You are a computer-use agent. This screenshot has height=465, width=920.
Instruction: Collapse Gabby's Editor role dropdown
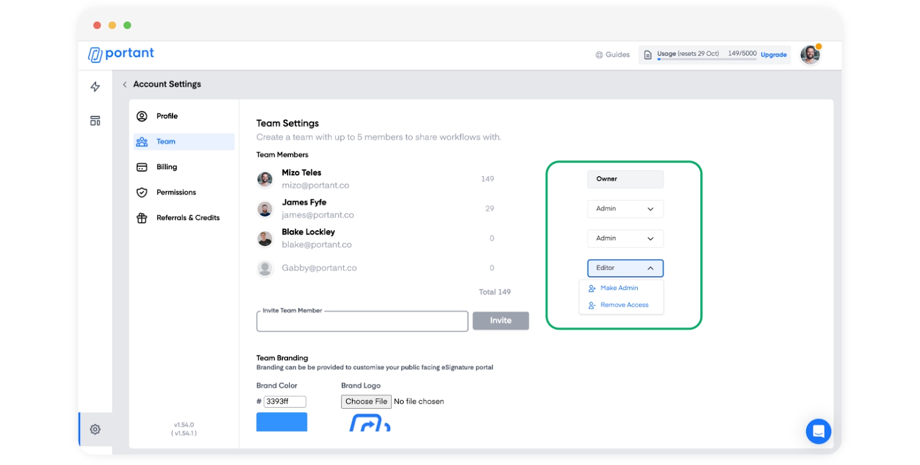pyautogui.click(x=625, y=268)
